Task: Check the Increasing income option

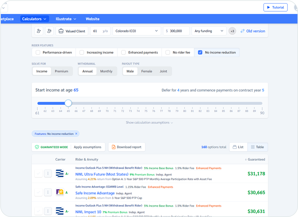Action: click(82, 52)
